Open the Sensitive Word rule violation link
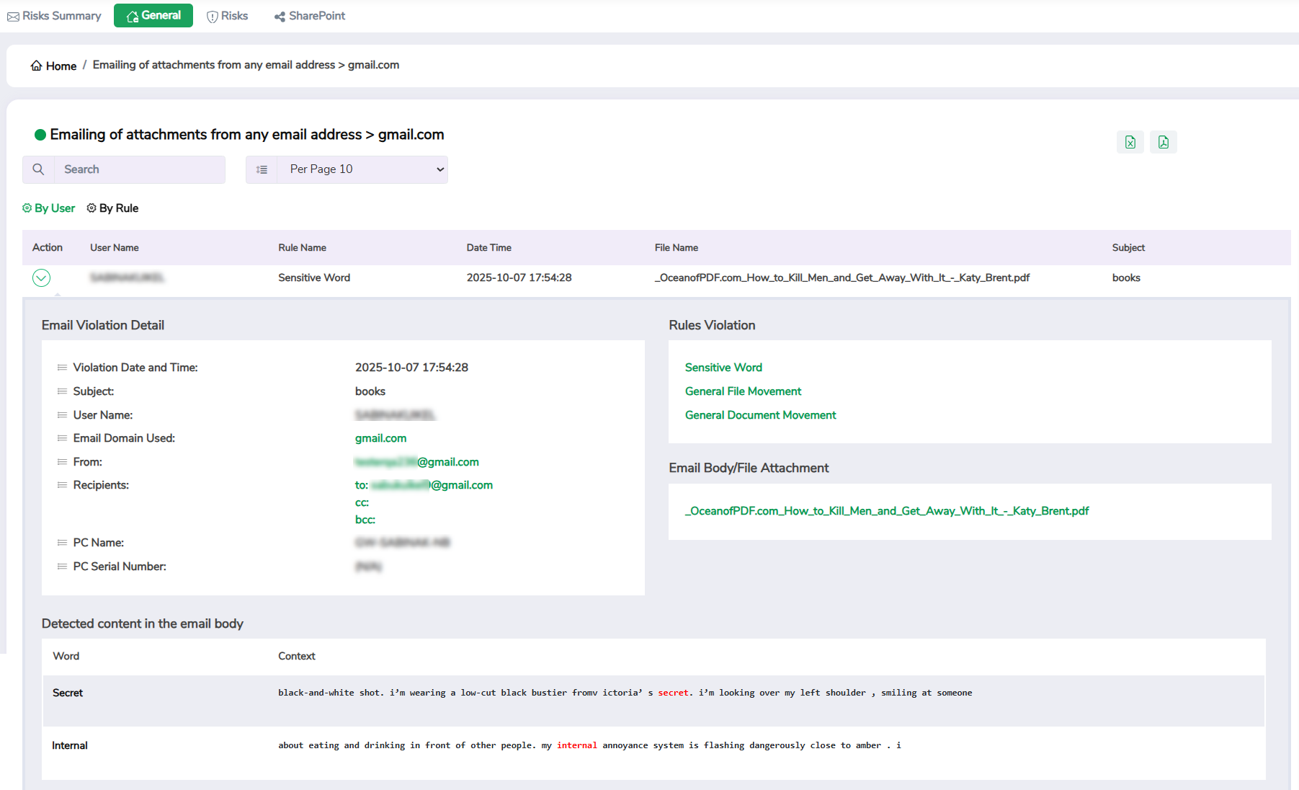The image size is (1299, 790). tap(723, 368)
